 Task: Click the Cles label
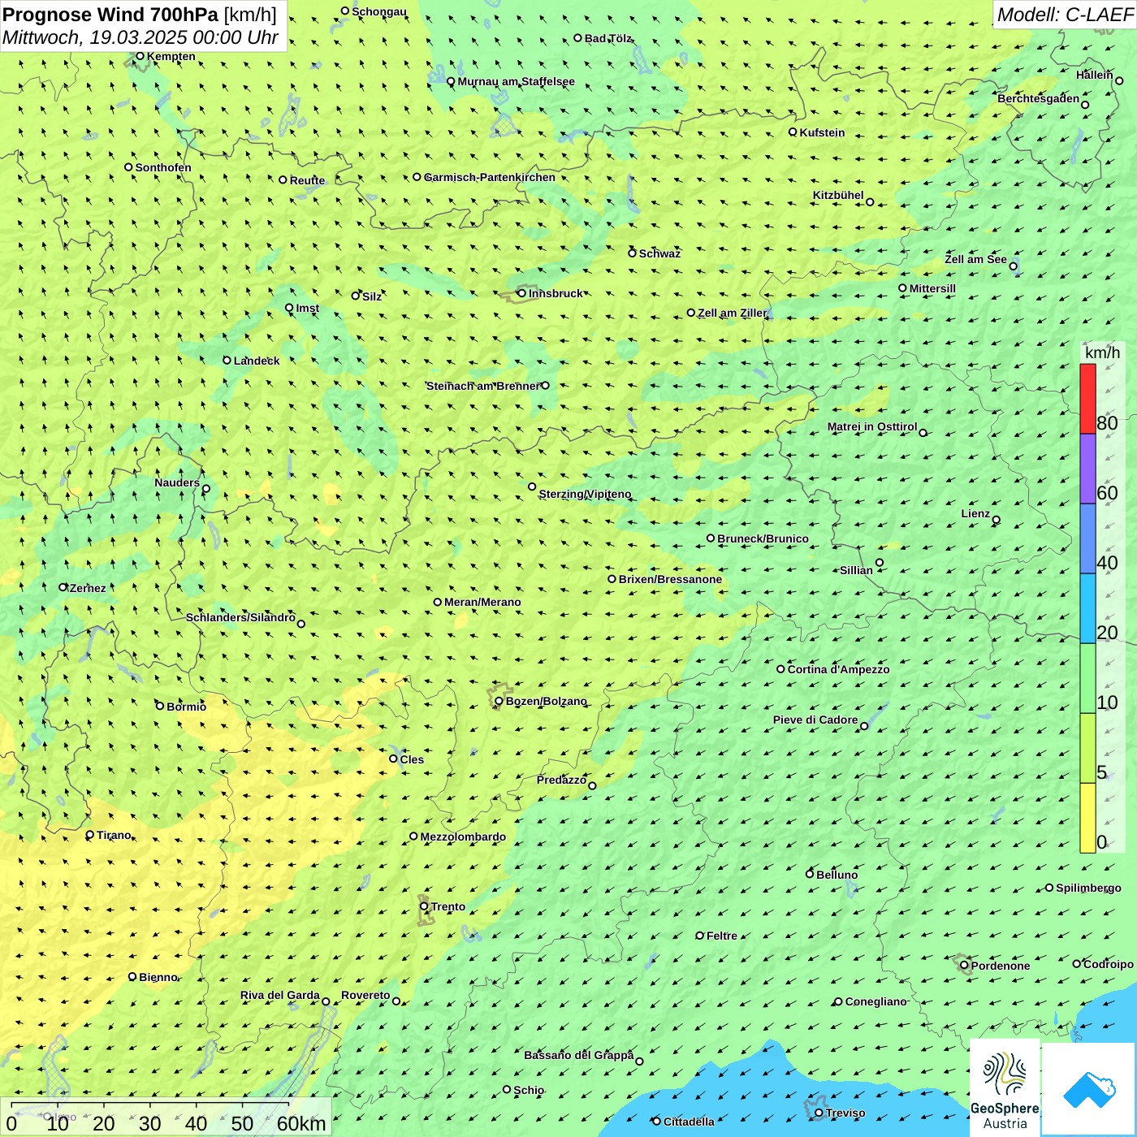coord(412,759)
